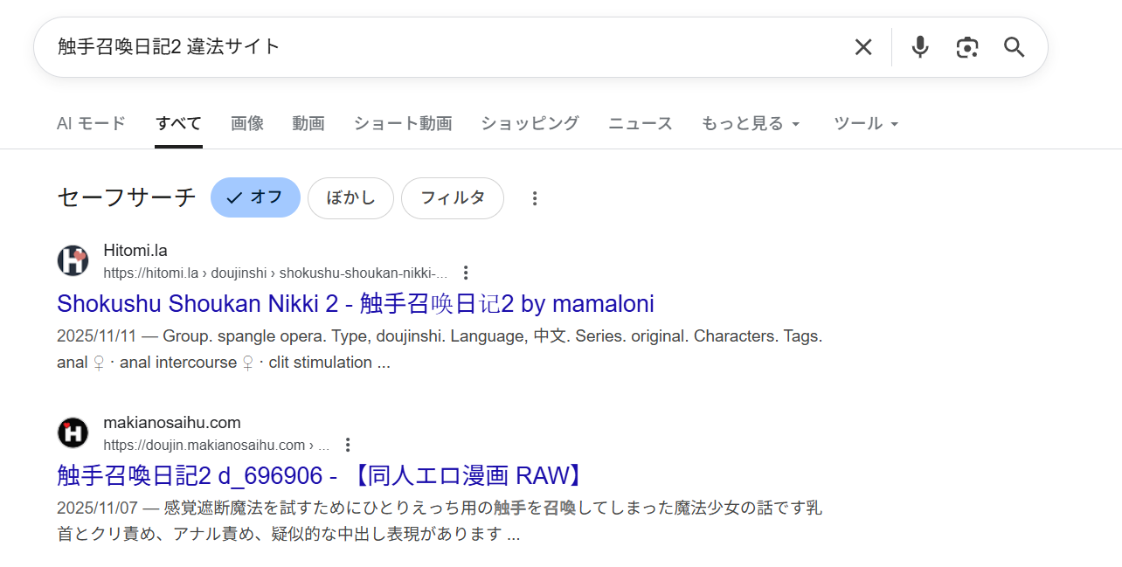
Task: Click the magnifying glass search icon
Action: tap(1014, 47)
